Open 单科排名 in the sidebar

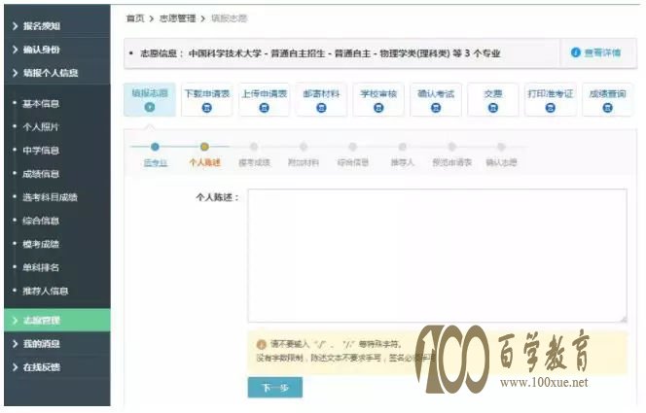[41, 267]
